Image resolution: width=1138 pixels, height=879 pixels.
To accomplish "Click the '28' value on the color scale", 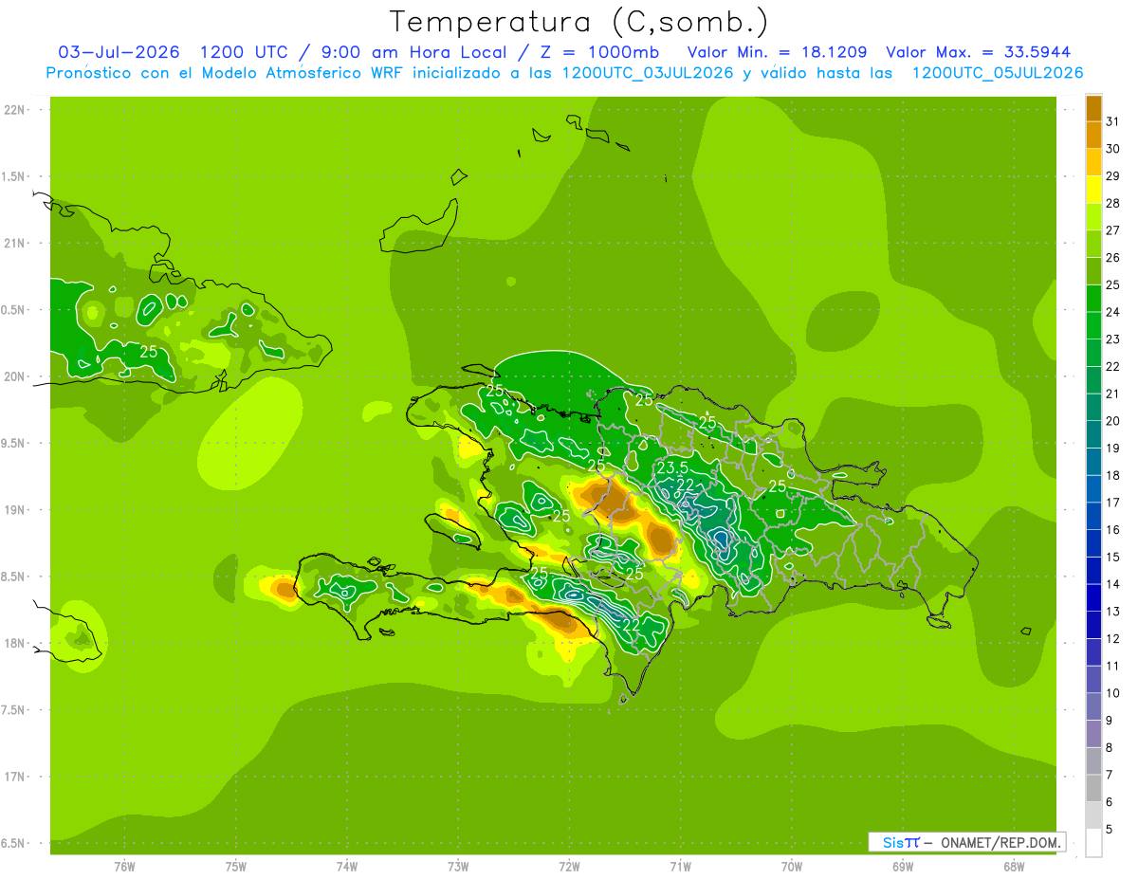I will point(1113,203).
